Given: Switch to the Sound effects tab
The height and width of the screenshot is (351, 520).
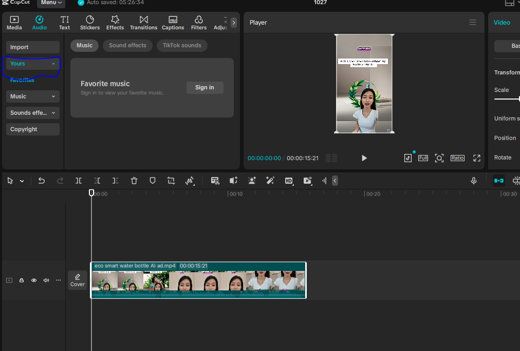Looking at the screenshot, I should [x=127, y=45].
